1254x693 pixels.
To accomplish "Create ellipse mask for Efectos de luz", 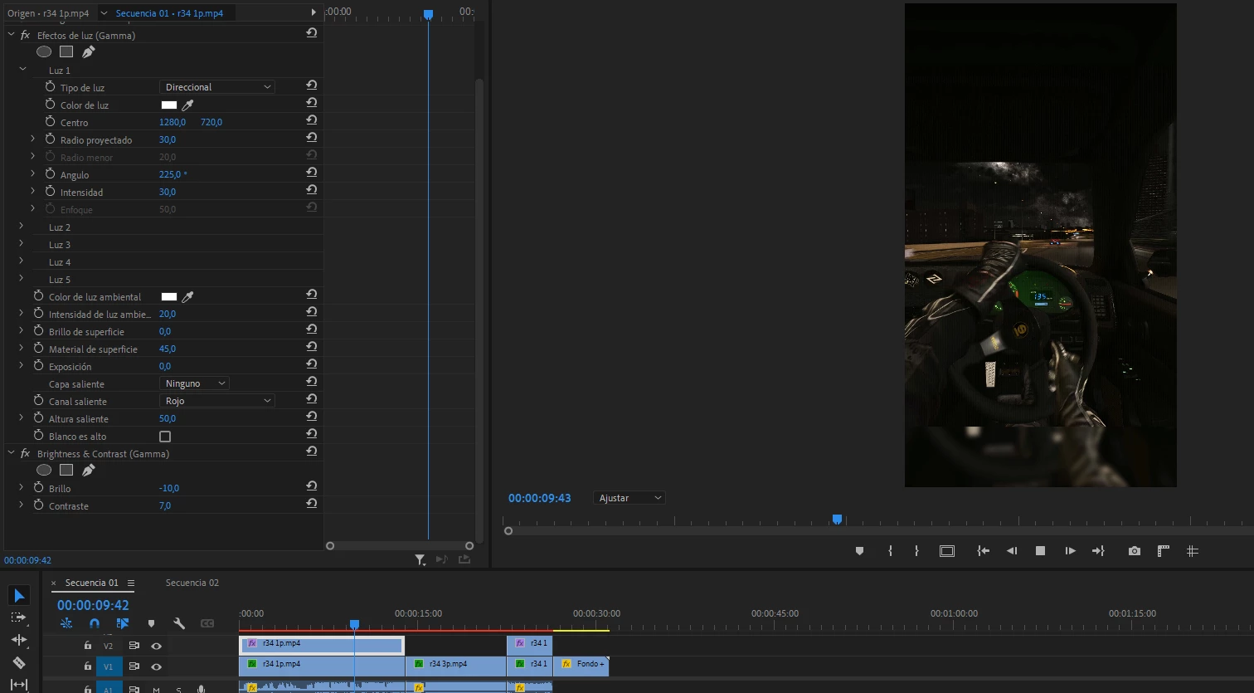I will click(44, 51).
